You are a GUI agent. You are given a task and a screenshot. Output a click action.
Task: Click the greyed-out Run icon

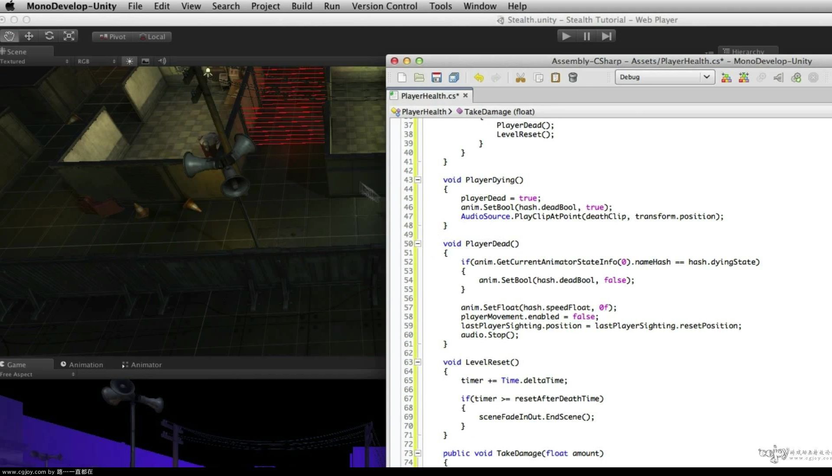[761, 77]
